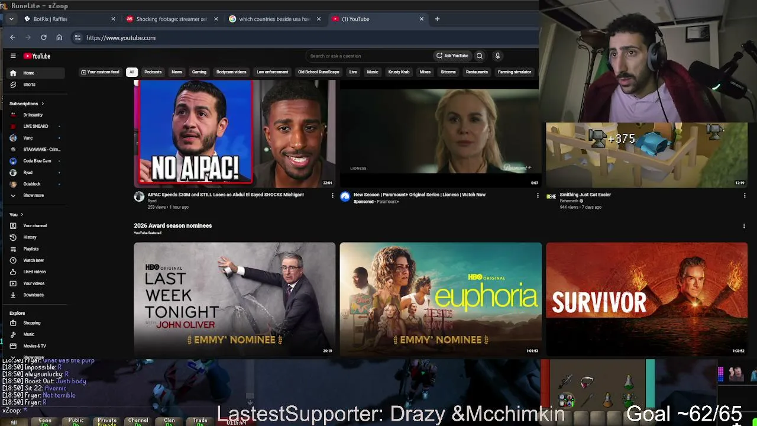Open the AIPAC Spends $30M video title
Image resolution: width=757 pixels, height=426 pixels.
click(225, 195)
